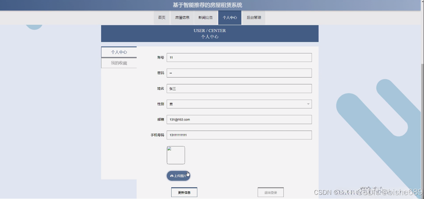Select 个人中心 in the left sidebar
The width and height of the screenshot is (424, 199).
coord(119,52)
